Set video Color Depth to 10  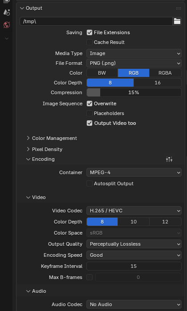[134, 222]
